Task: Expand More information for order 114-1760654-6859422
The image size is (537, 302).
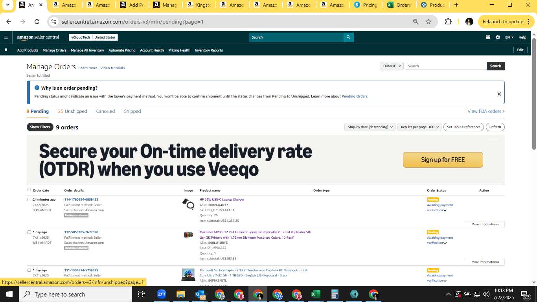Action: click(x=484, y=224)
